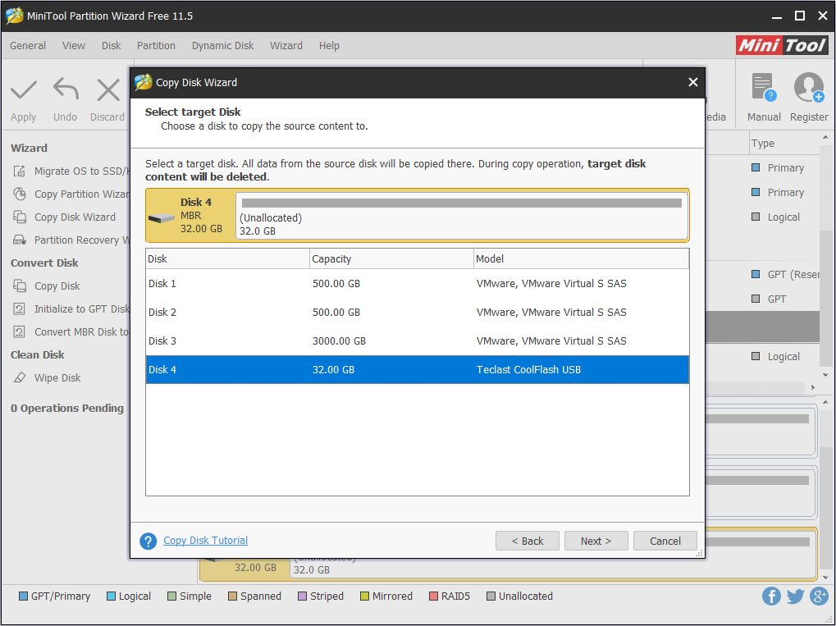Open the Help menu
836x626 pixels.
330,46
